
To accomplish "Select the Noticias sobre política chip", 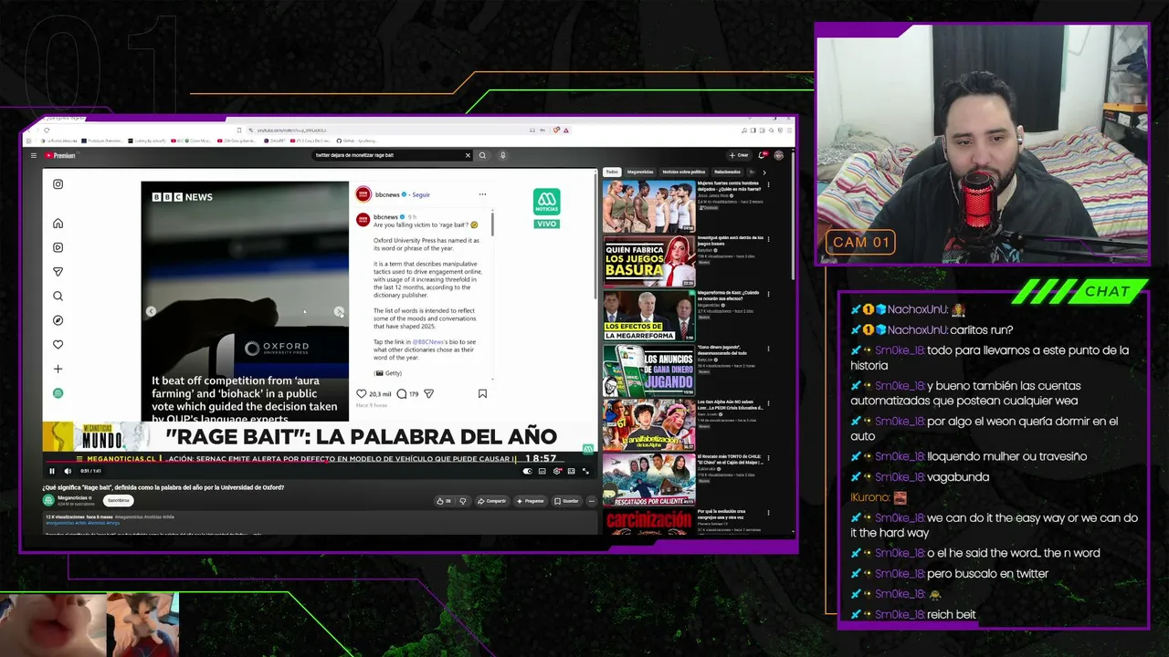I will click(x=684, y=172).
